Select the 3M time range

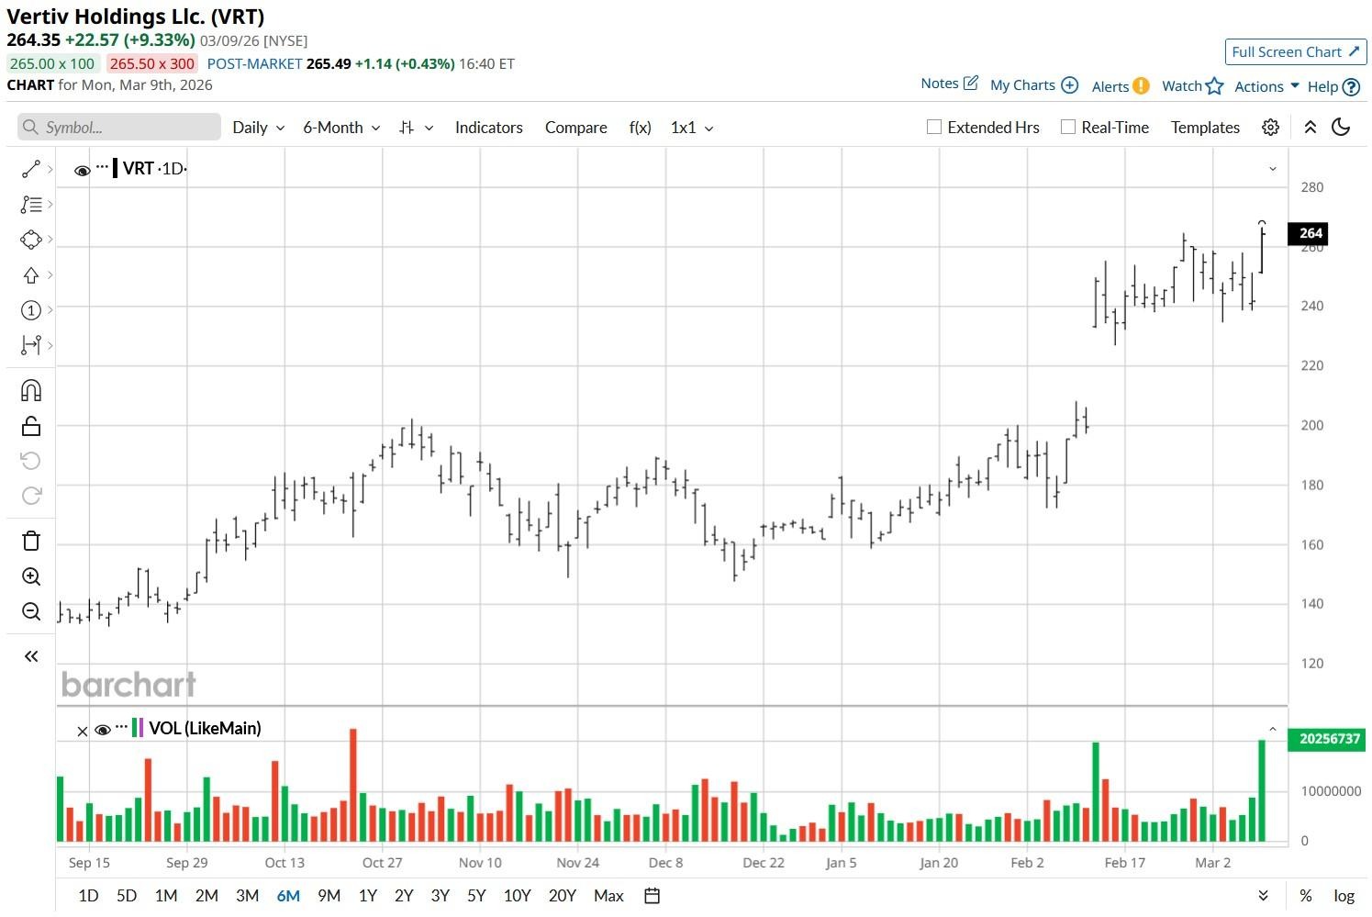[247, 896]
